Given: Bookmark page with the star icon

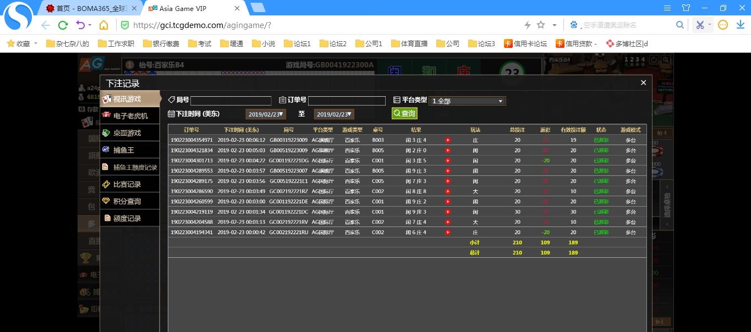Looking at the screenshot, I should tap(541, 25).
